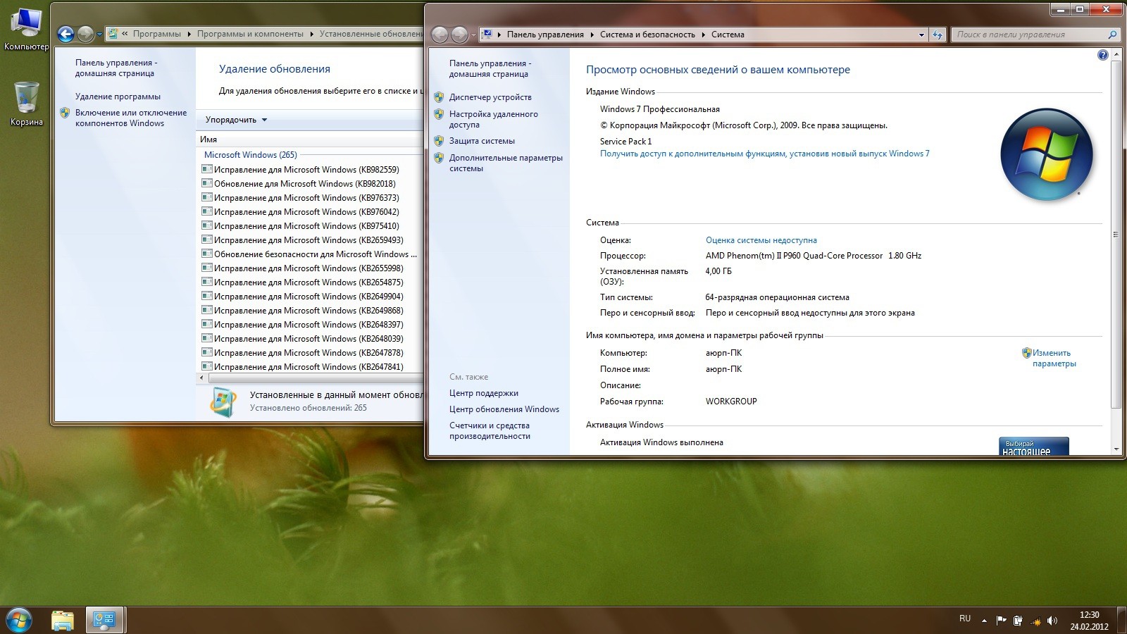The width and height of the screenshot is (1127, 634).
Task: Show hidden tray icons arrow
Action: (x=984, y=621)
